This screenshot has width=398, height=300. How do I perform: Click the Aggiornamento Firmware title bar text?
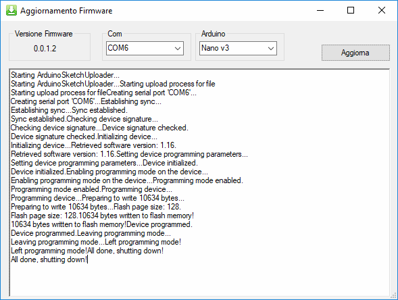pyautogui.click(x=66, y=11)
